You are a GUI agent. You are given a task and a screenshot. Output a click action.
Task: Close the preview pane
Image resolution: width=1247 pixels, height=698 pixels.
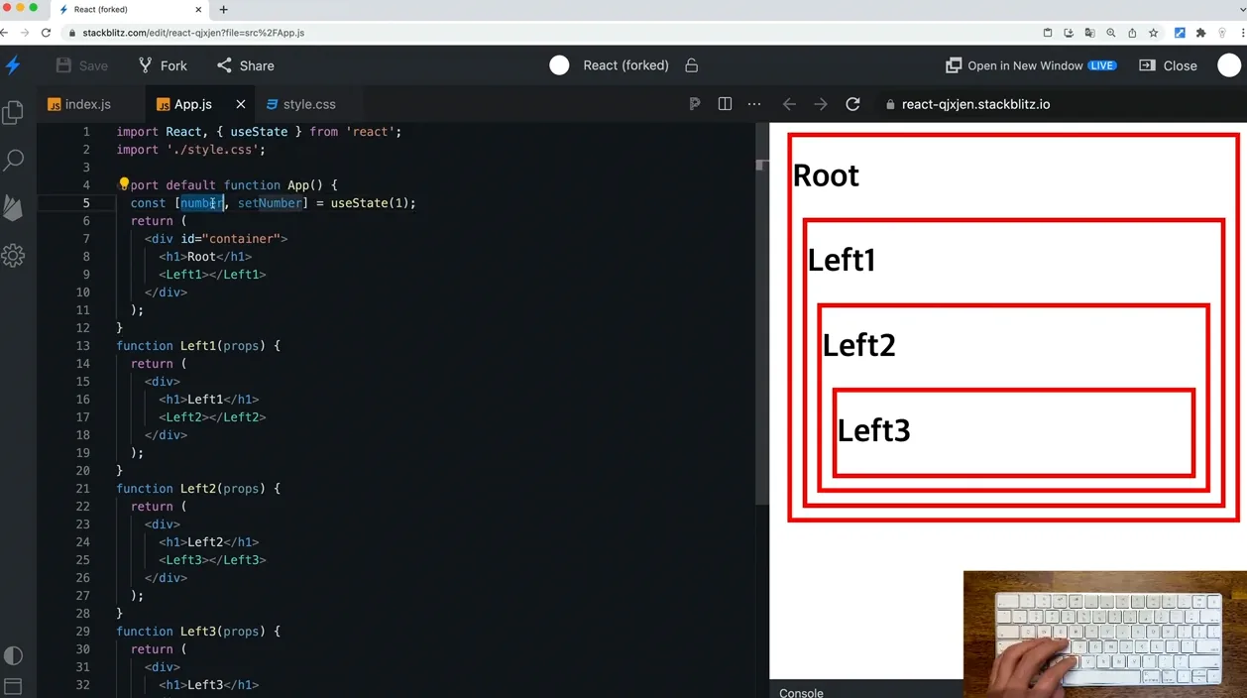(x=1169, y=65)
